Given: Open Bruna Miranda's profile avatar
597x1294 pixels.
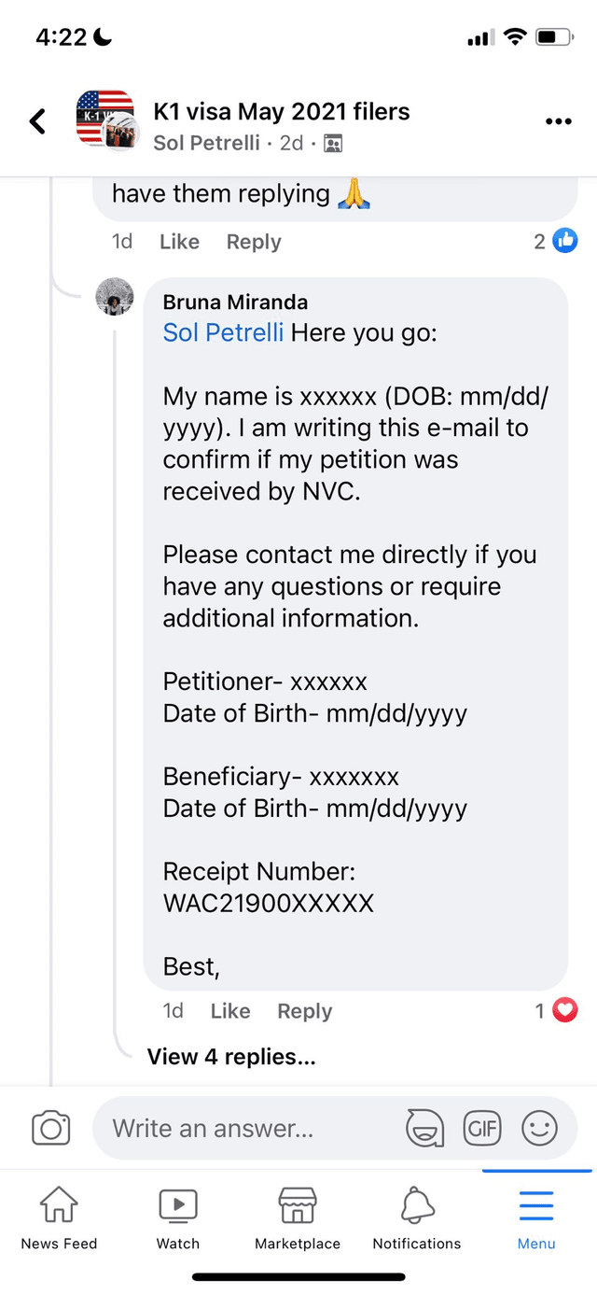Looking at the screenshot, I should coord(116,298).
